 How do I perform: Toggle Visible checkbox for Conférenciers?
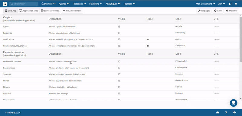click(x=119, y=68)
